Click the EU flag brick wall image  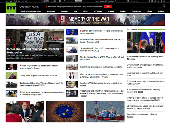pos(65,111)
